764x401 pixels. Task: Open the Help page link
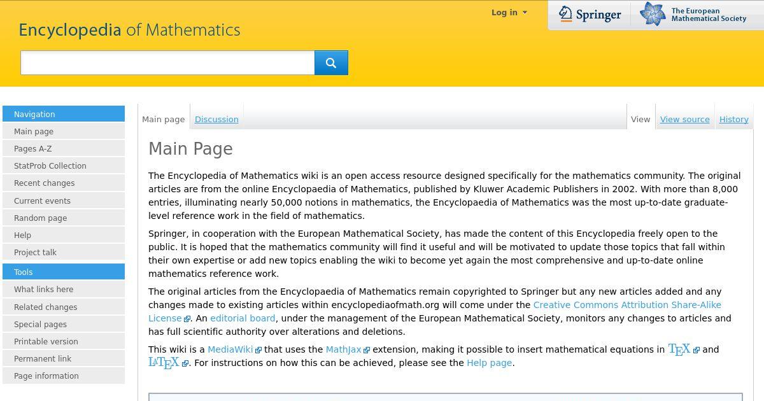coord(489,363)
